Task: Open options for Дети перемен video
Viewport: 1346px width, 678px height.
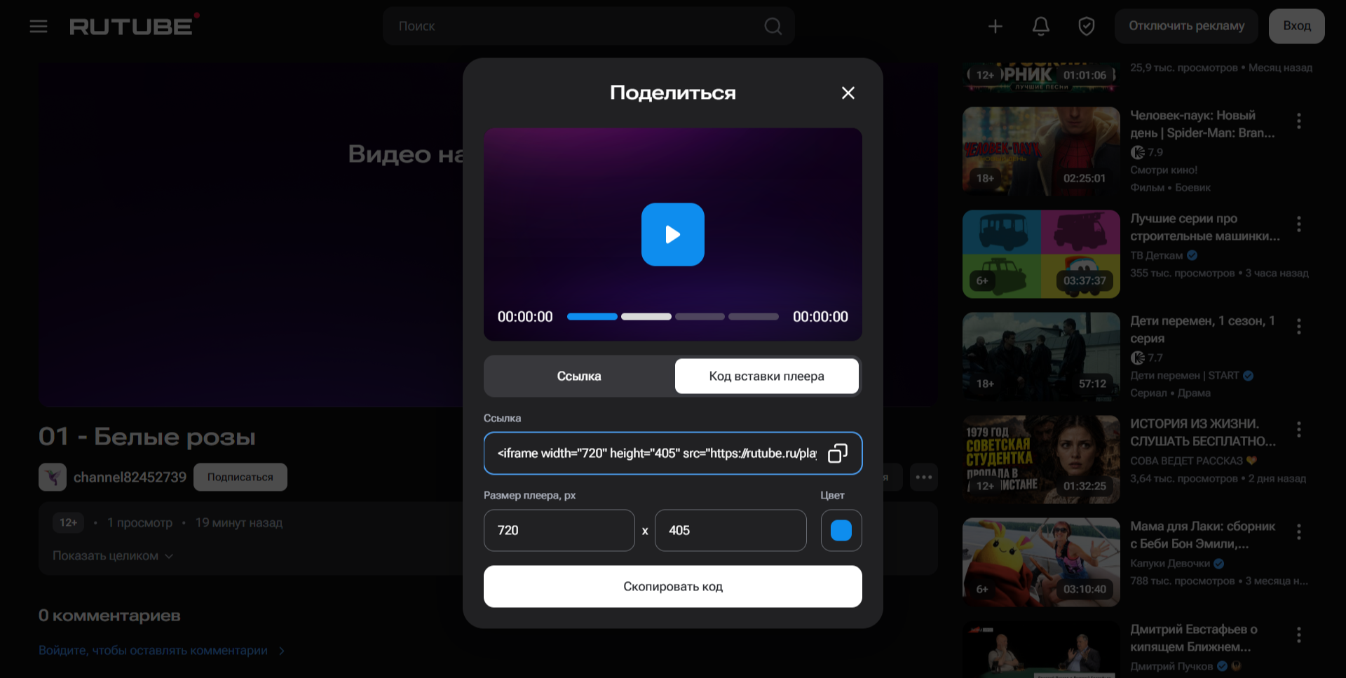Action: click(1299, 326)
